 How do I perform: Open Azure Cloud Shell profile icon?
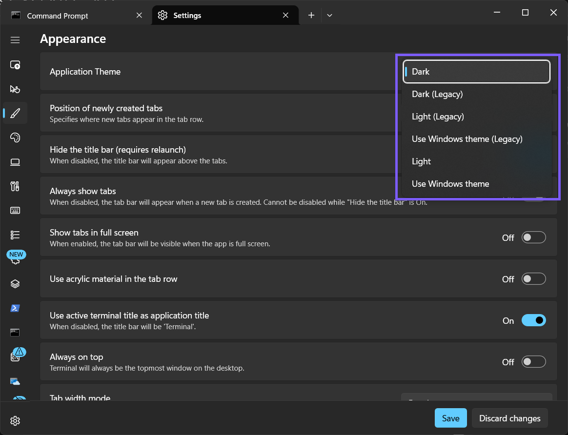[15, 381]
